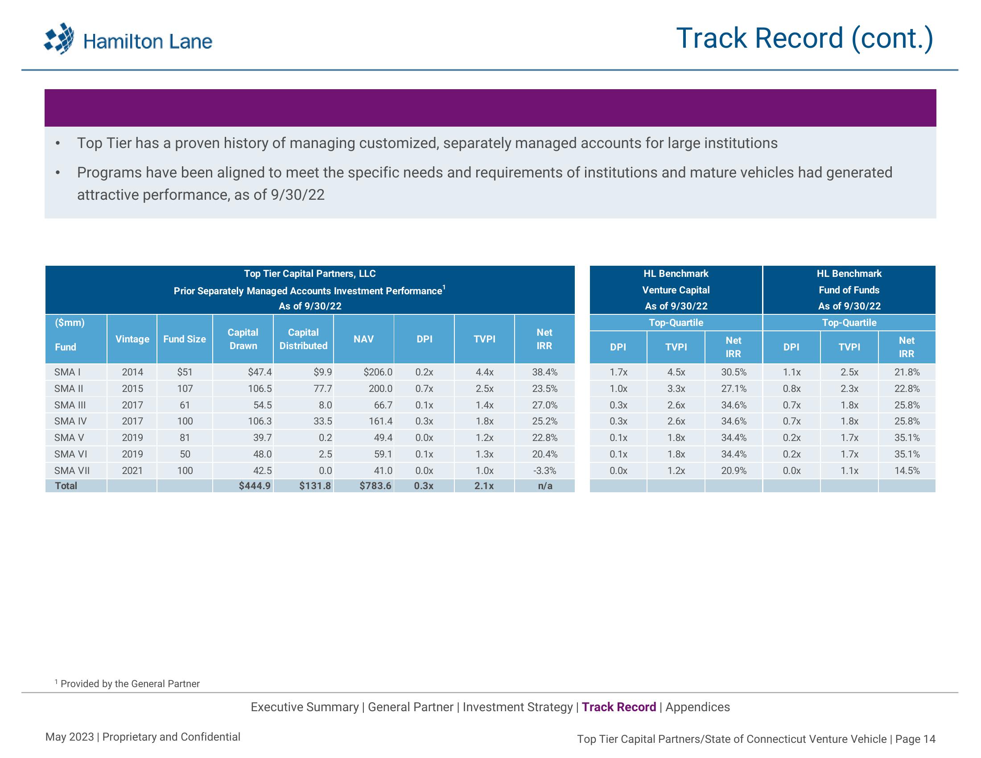Image resolution: width=981 pixels, height=758 pixels.
Task: Click the SMA II row label
Action: [x=69, y=388]
